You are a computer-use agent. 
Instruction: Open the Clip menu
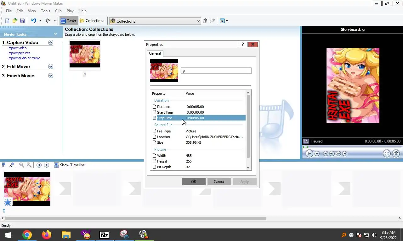[x=58, y=11]
